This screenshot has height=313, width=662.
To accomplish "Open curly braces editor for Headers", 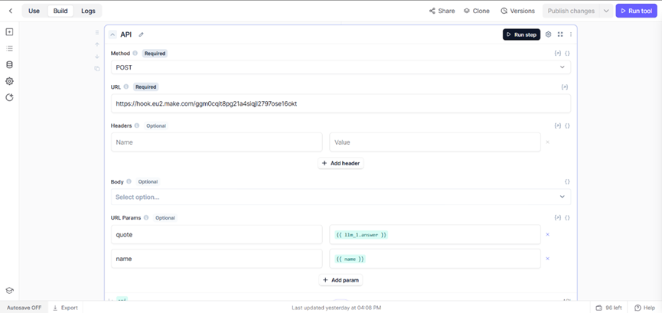I will (x=567, y=126).
